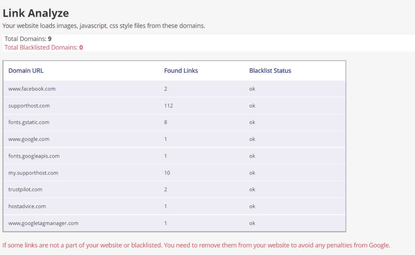Click the Found Links column header
This screenshot has height=255, width=415.
click(x=181, y=71)
